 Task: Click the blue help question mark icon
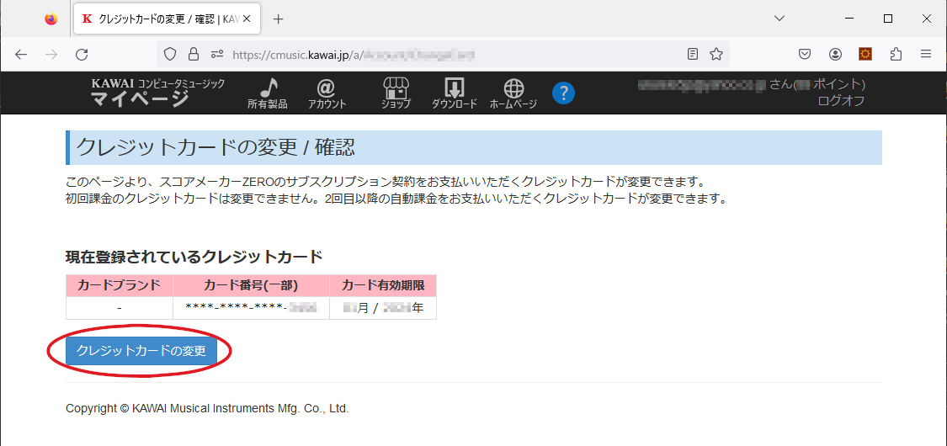(563, 93)
